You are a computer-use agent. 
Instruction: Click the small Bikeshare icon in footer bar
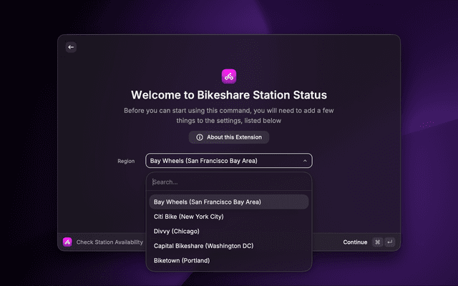tap(67, 242)
